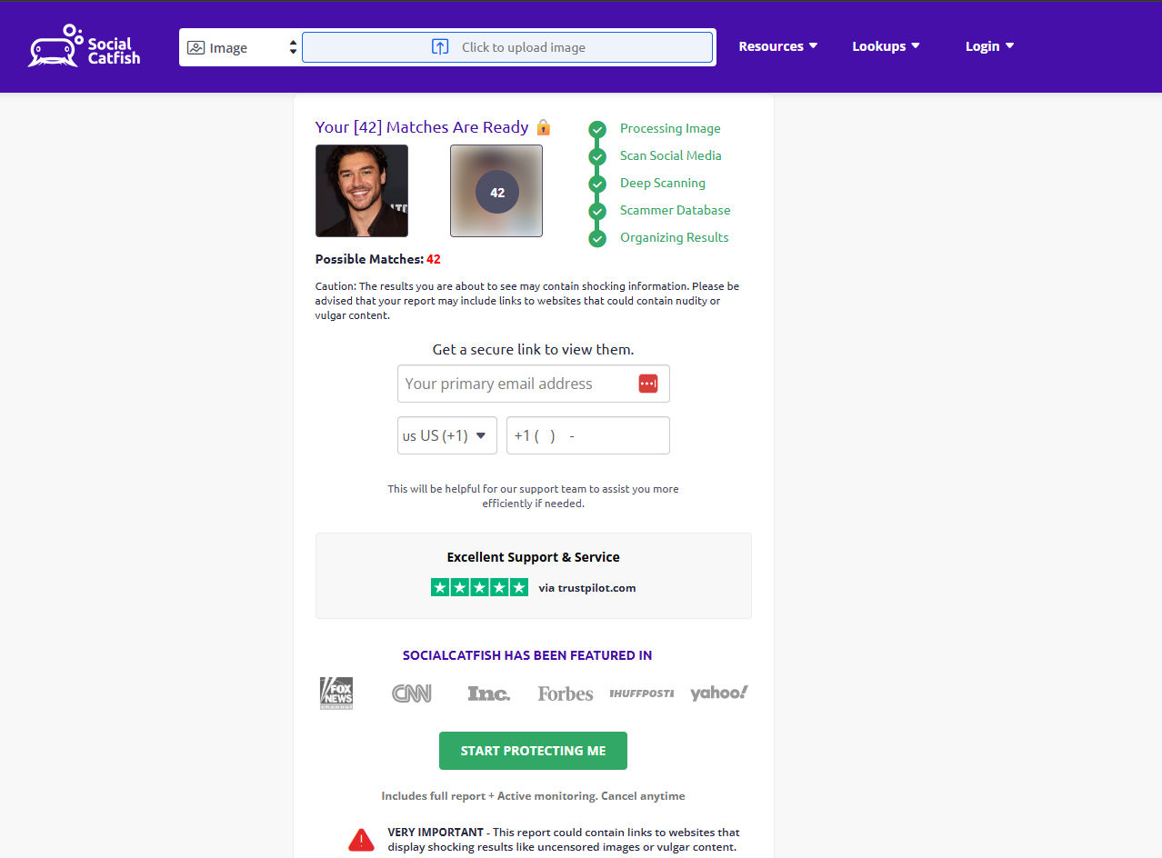Click the Deep Scanning checkmark icon
1162x858 pixels.
(597, 184)
